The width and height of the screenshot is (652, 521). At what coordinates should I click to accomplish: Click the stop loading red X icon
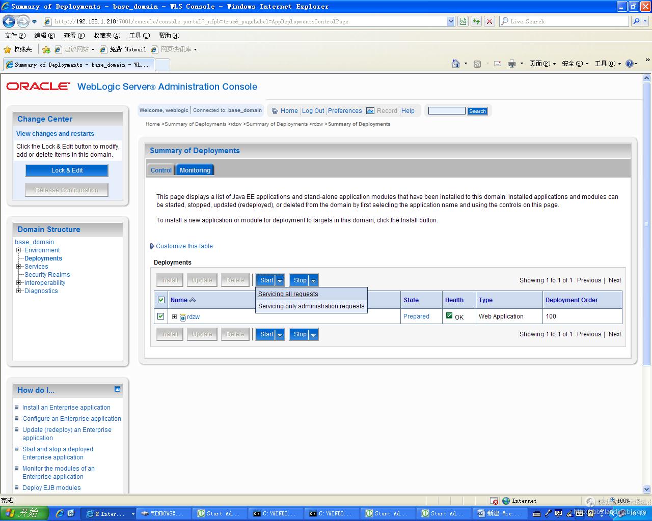point(490,21)
